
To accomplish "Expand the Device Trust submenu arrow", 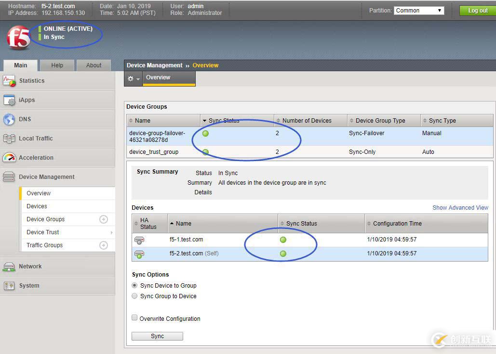I will (111, 232).
